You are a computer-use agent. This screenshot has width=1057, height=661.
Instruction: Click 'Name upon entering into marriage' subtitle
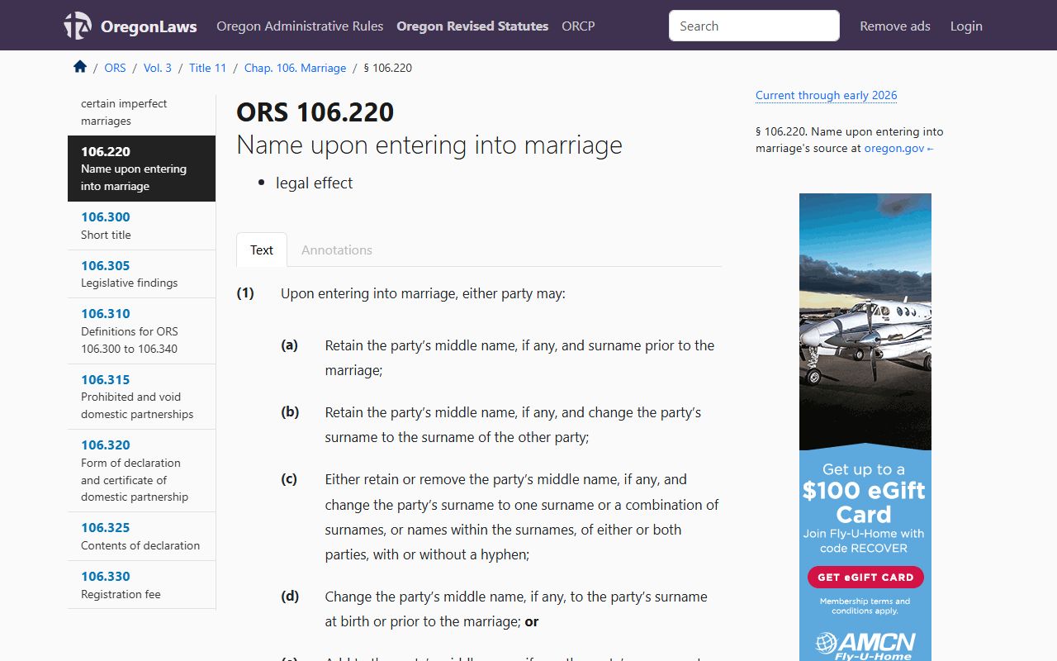[x=429, y=145]
